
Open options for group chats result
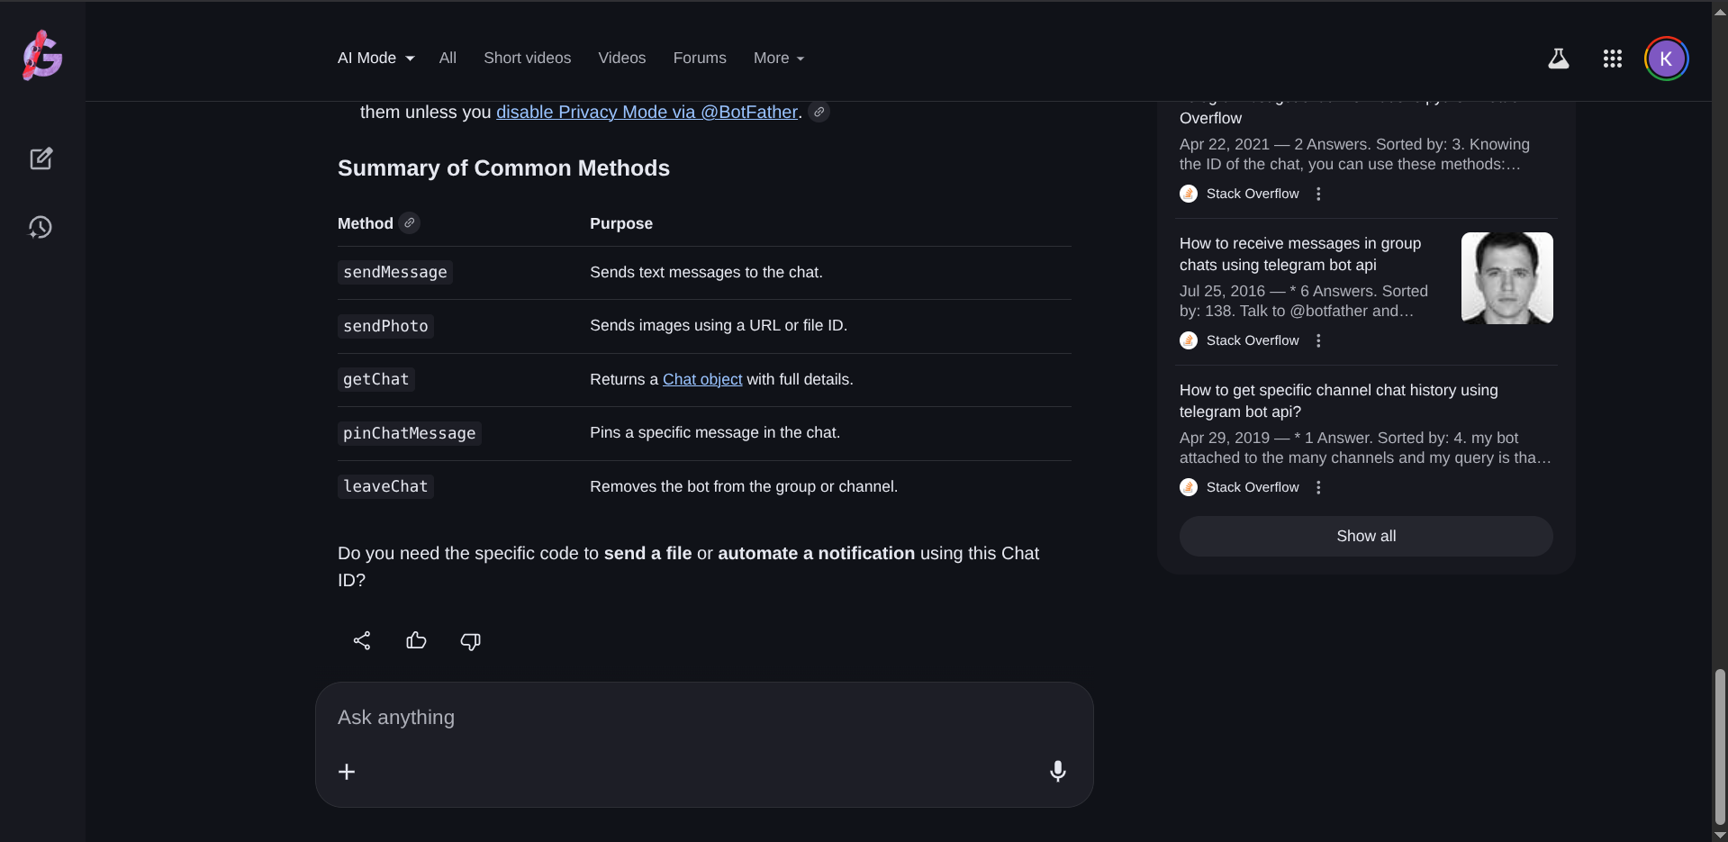point(1318,340)
